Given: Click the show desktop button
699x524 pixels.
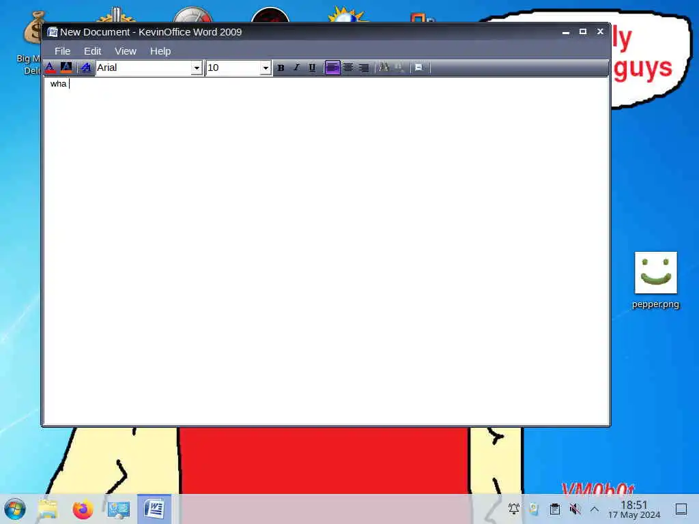Looking at the screenshot, I should pyautogui.click(x=681, y=509).
